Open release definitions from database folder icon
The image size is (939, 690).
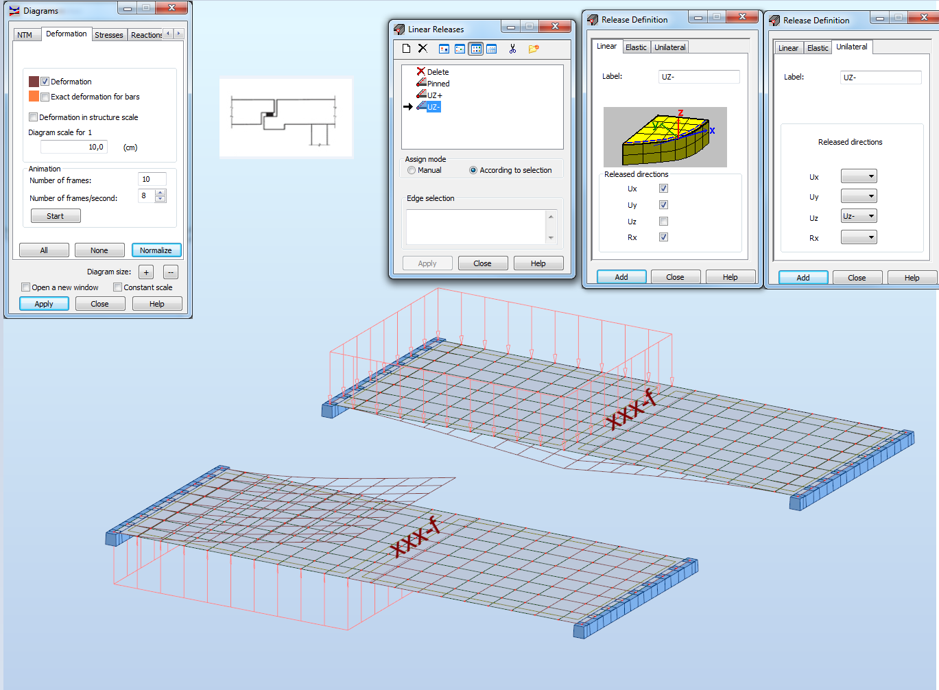click(534, 49)
